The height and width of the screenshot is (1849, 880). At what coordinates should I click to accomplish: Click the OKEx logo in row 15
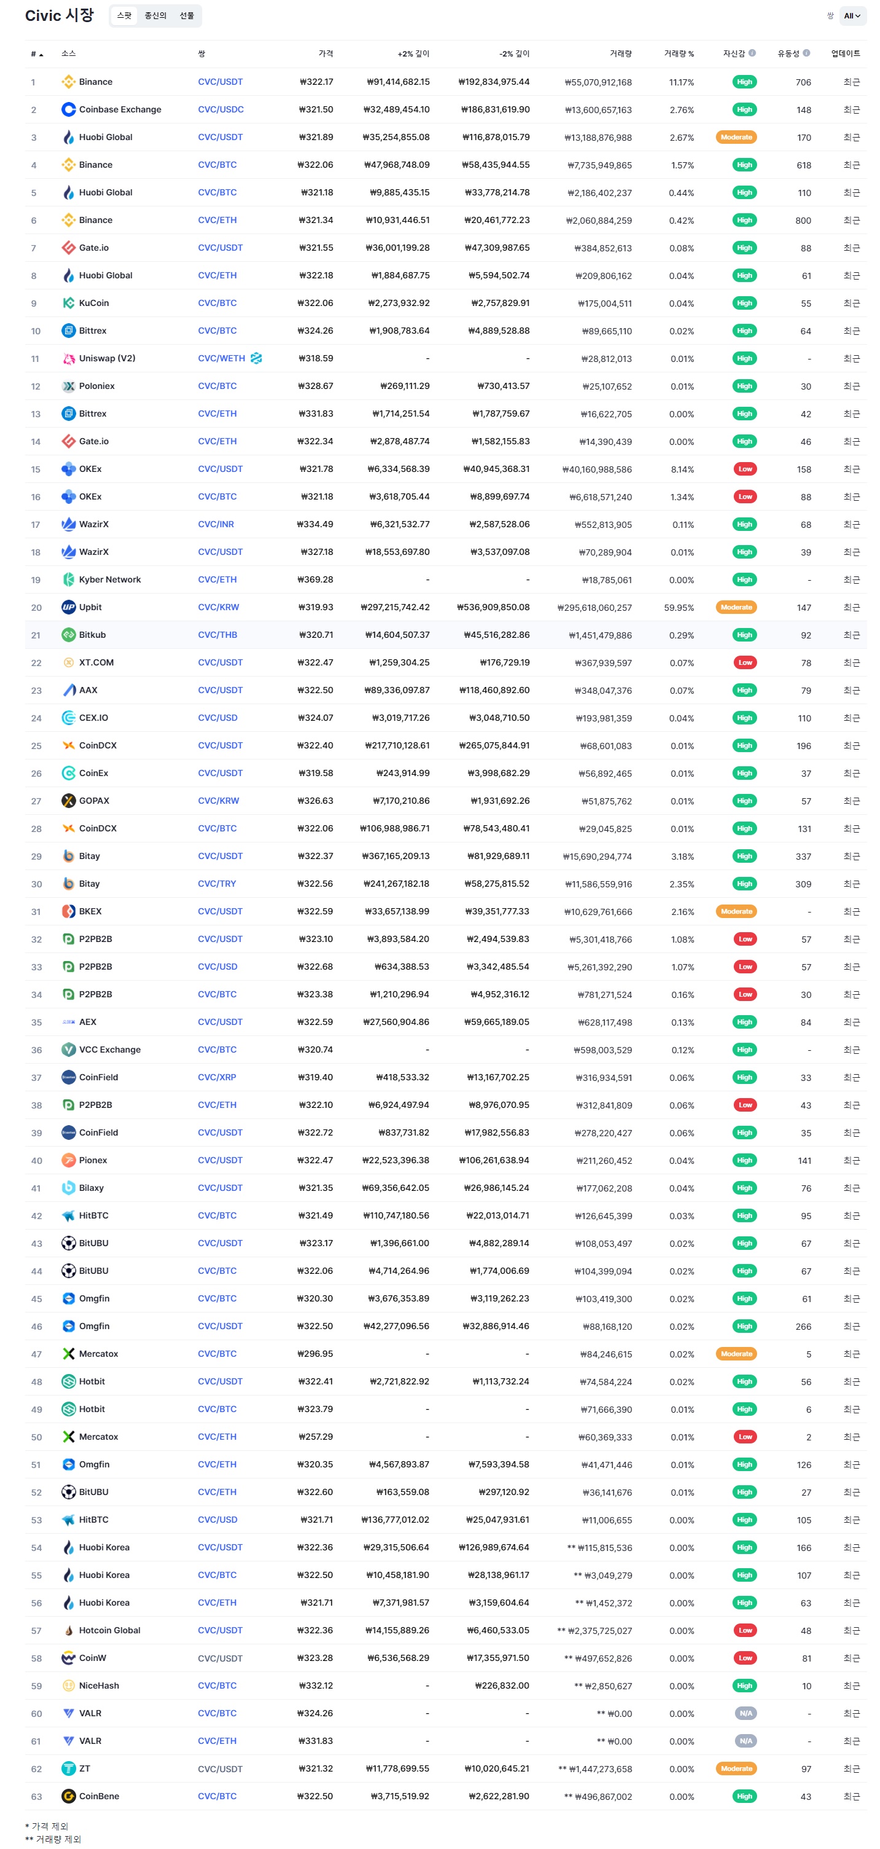[68, 469]
